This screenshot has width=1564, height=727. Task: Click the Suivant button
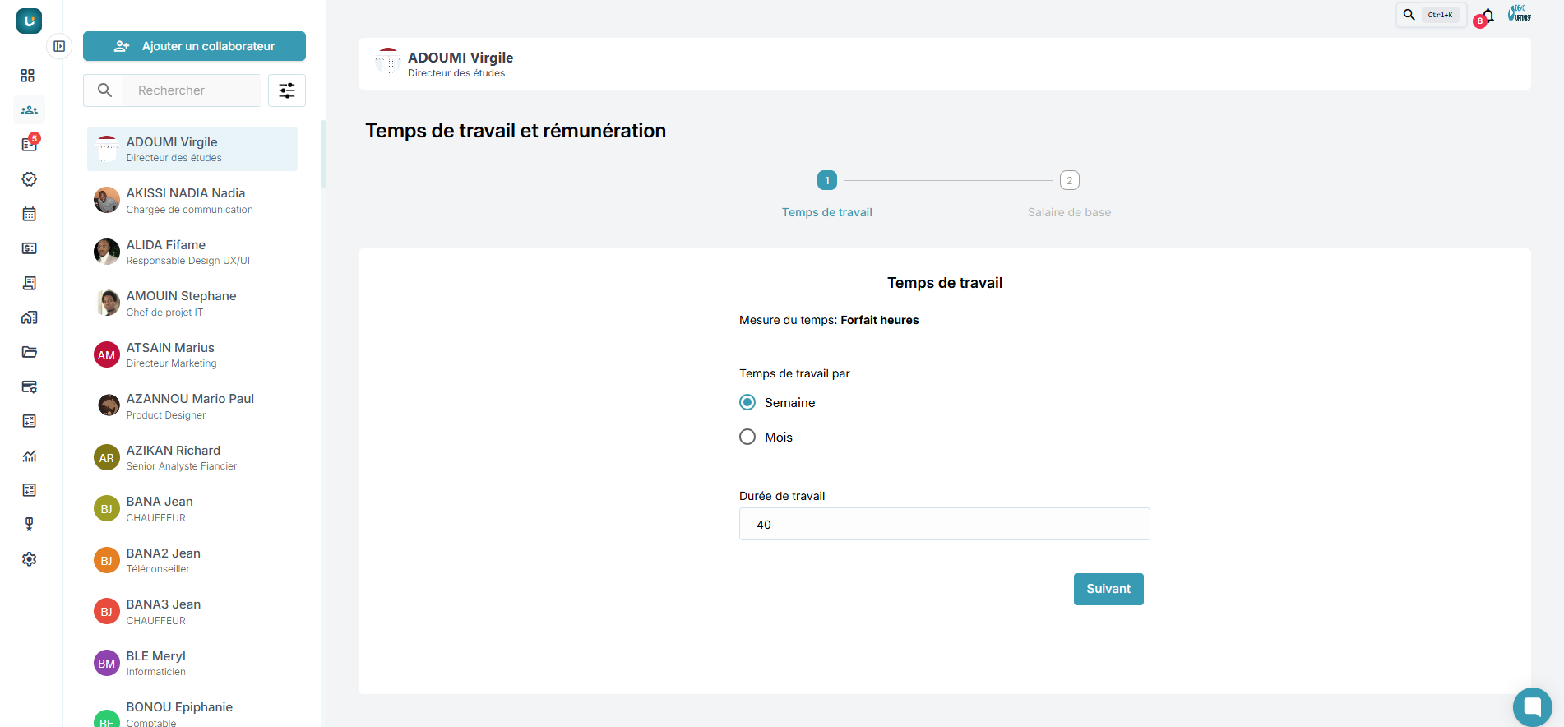1108,589
